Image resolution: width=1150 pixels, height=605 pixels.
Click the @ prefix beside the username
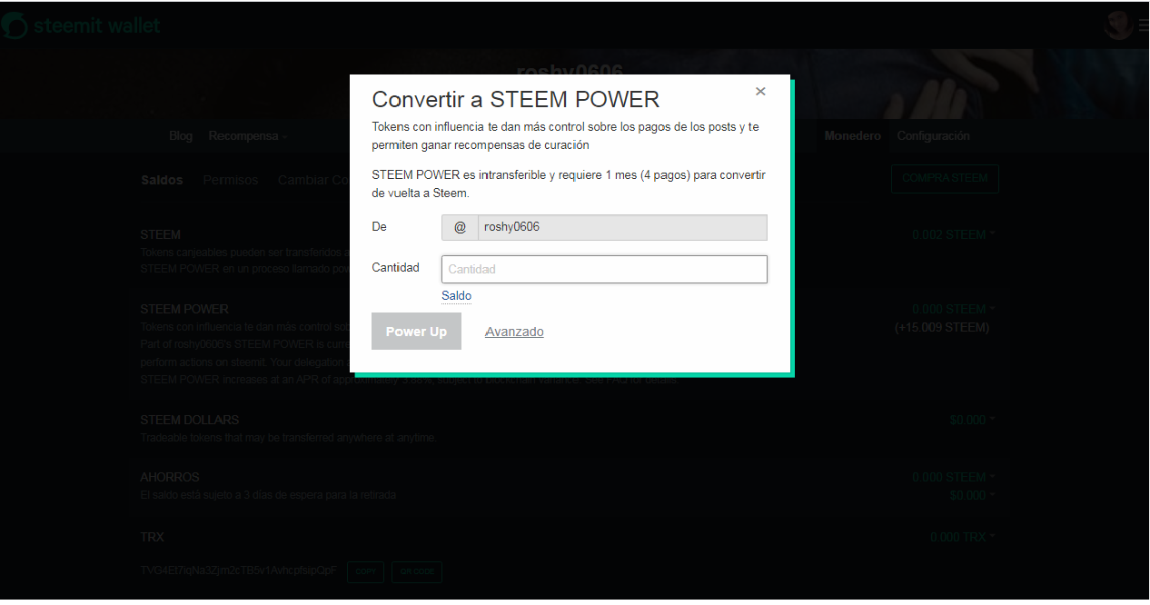[x=460, y=227]
